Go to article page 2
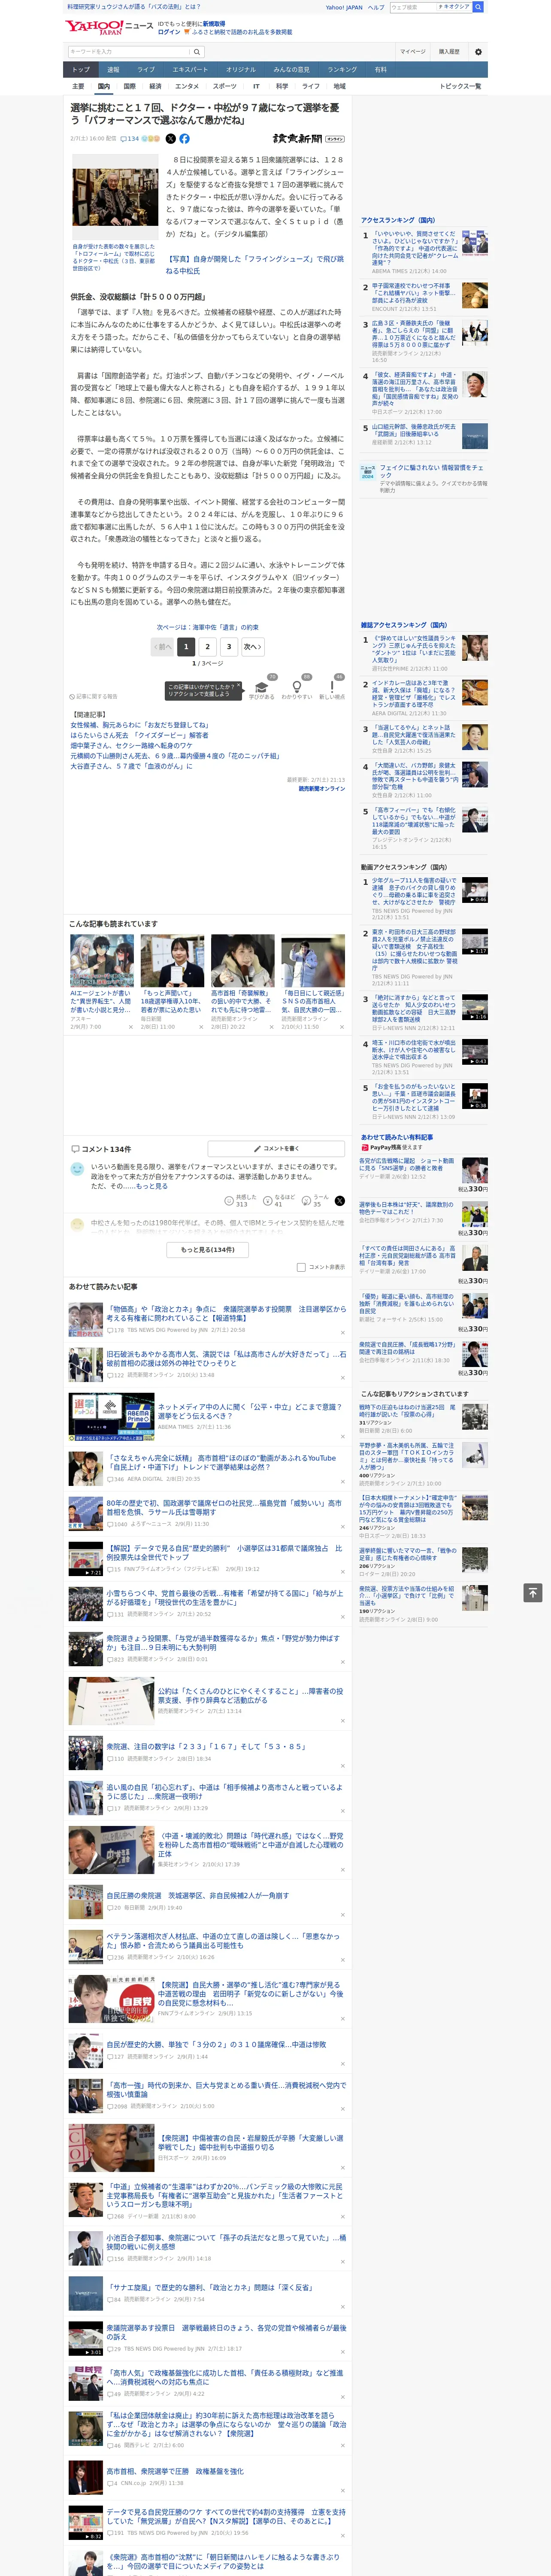This screenshot has height=2576, width=551. tap(207, 647)
